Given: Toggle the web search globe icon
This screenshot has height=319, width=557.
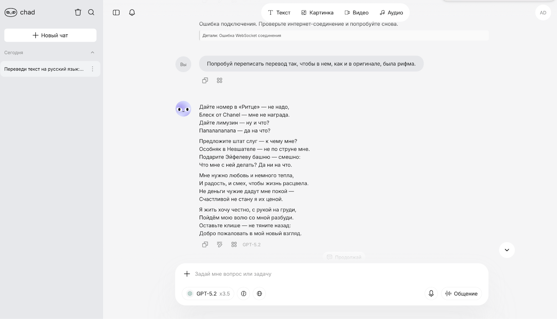Looking at the screenshot, I should click(259, 294).
